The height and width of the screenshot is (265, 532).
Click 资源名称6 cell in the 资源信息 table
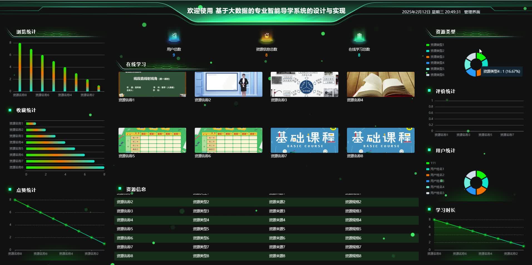click(125, 238)
